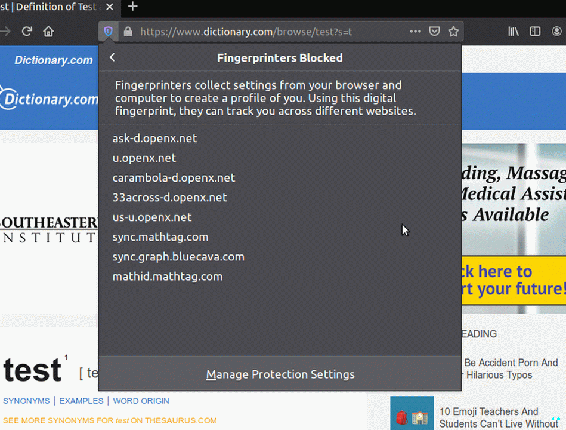Click the Save to Pocket icon
566x430 pixels.
point(435,32)
